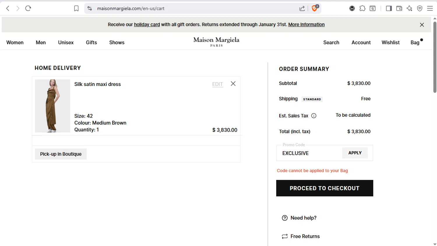437x246 pixels.
Task: Click the 'Code cannot be applied to your Bag' message
Action: 312,171
